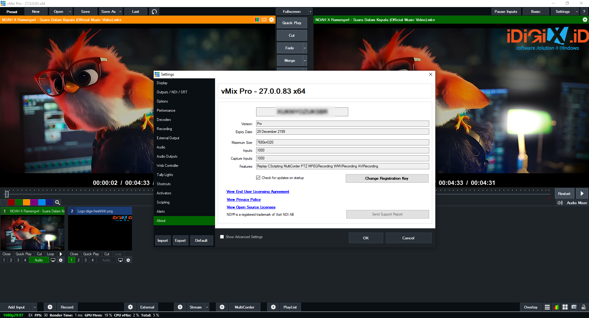
Task: Select NOAH X Ramengvrl input thumbnail
Action: (x=33, y=233)
